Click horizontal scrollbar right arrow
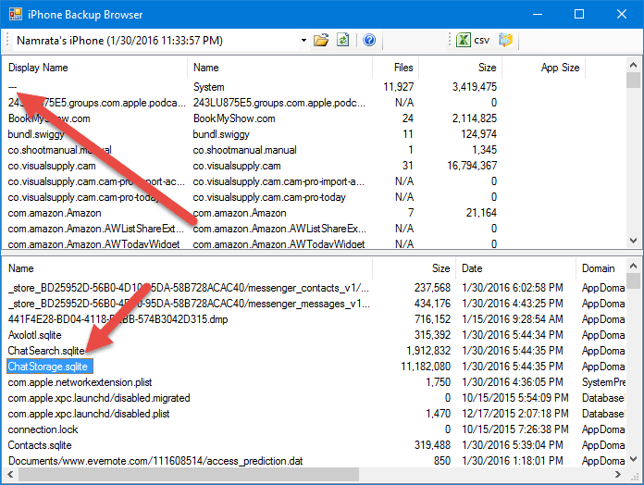The width and height of the screenshot is (644, 485). click(618, 474)
